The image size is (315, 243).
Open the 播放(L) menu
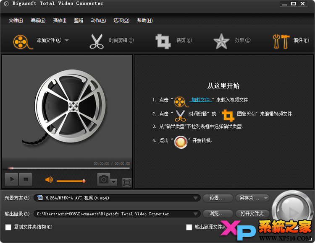pyautogui.click(x=60, y=21)
